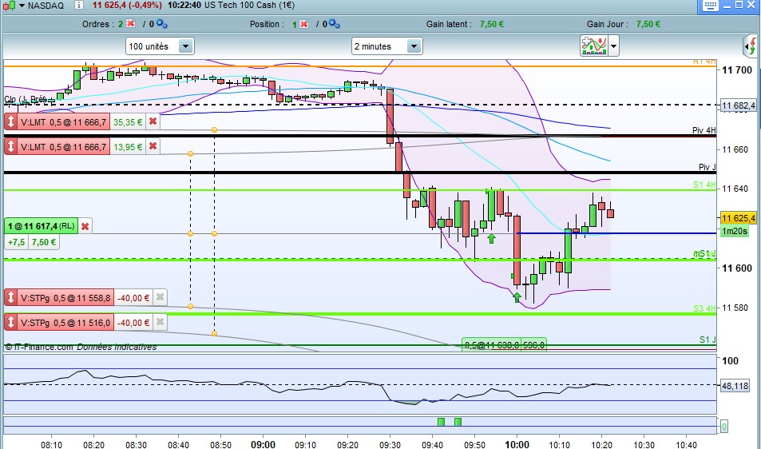Click the 1m20s candle countdown label
Image resolution: width=761 pixels, height=449 pixels.
coord(735,231)
